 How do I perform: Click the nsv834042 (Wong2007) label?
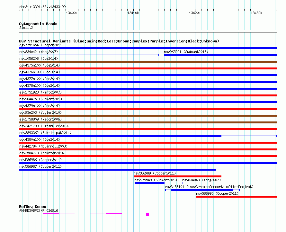pyautogui.click(x=39, y=52)
